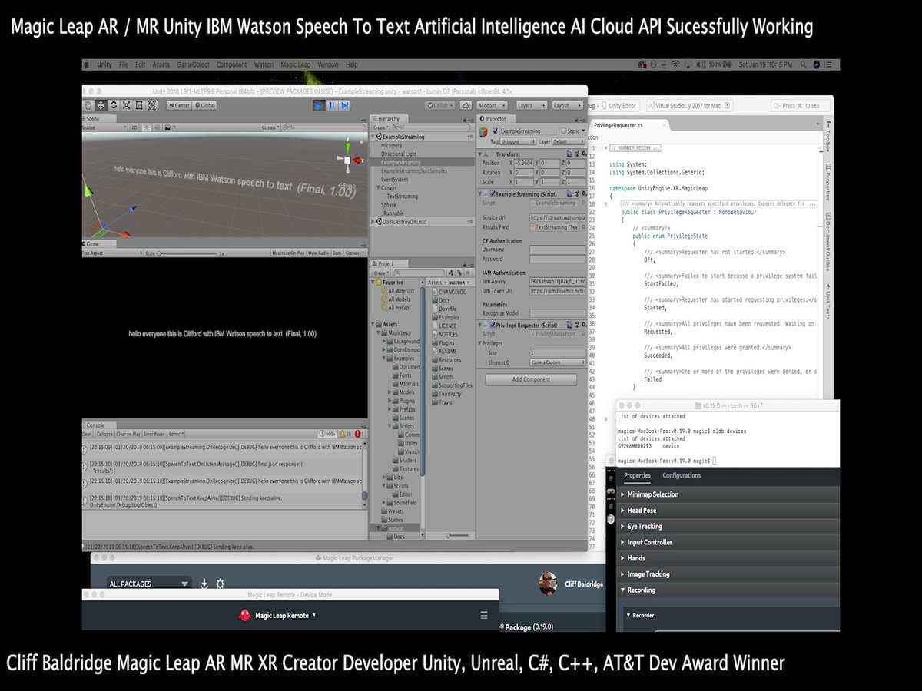Open ALL PACKAGES dropdown in PackageManager
922x691 pixels.
148,584
